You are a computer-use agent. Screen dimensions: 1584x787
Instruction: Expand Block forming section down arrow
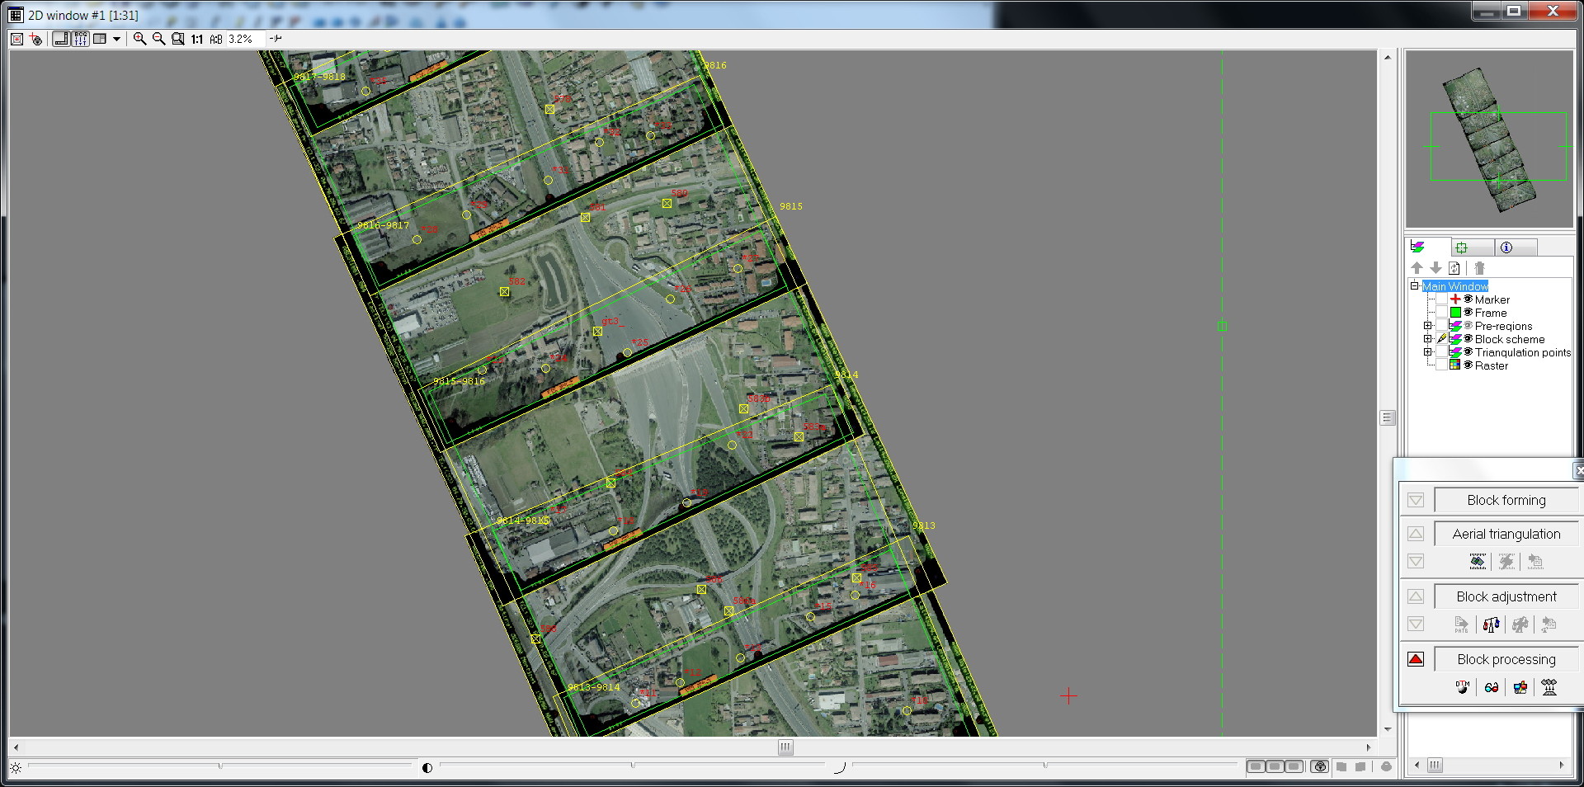point(1416,500)
